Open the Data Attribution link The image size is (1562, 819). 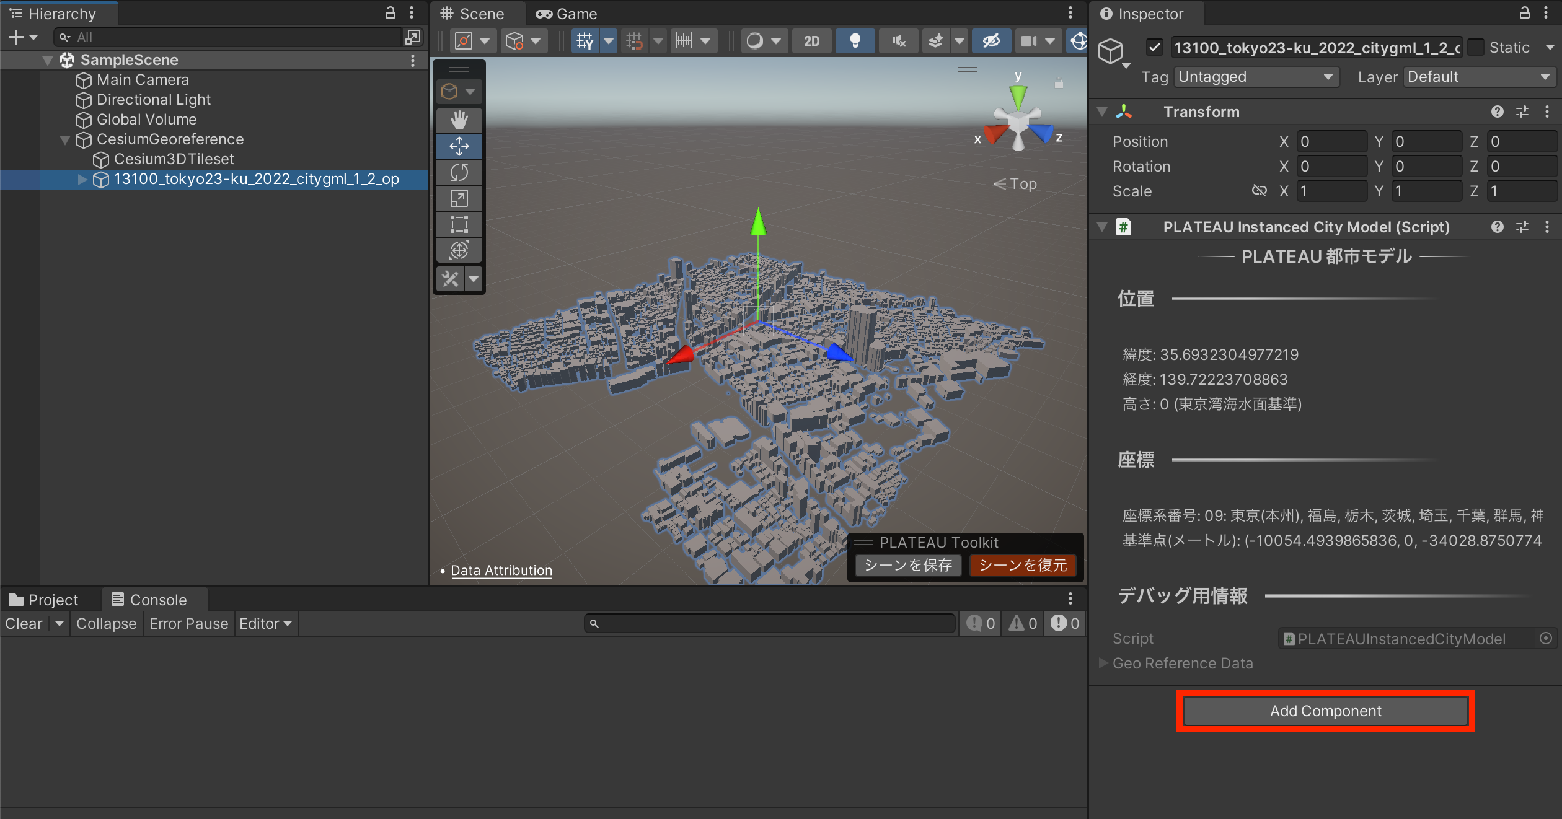[x=501, y=571]
